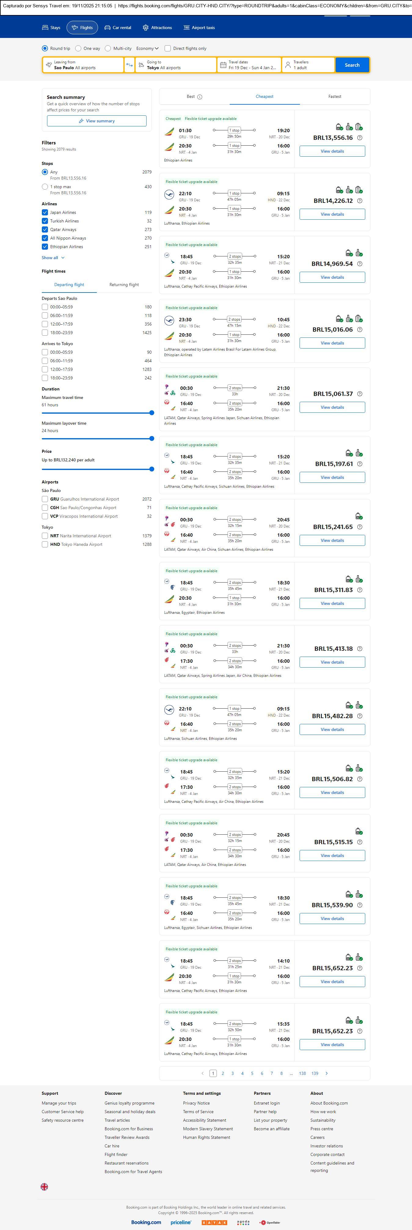Click the Maximum layover time slider handle
This screenshot has height=1230, width=412.
coord(152,438)
